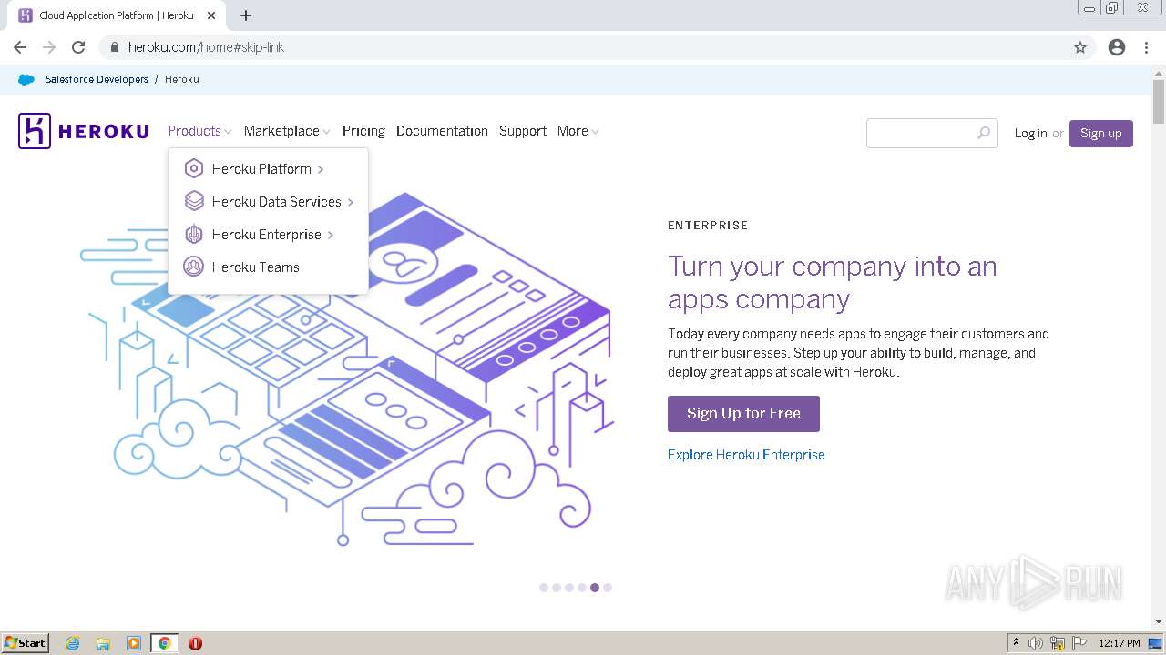Expand the Heroku Data Services submenu arrow
Screen dimensions: 1166x655
click(x=351, y=202)
